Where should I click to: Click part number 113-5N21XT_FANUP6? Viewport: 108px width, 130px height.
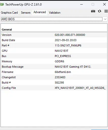(68, 45)
